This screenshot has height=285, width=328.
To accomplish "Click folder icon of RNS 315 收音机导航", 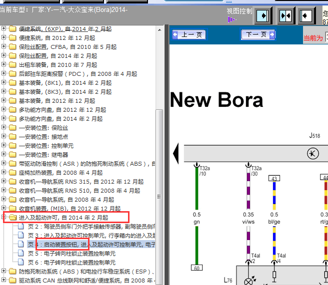I will pos(12,182).
